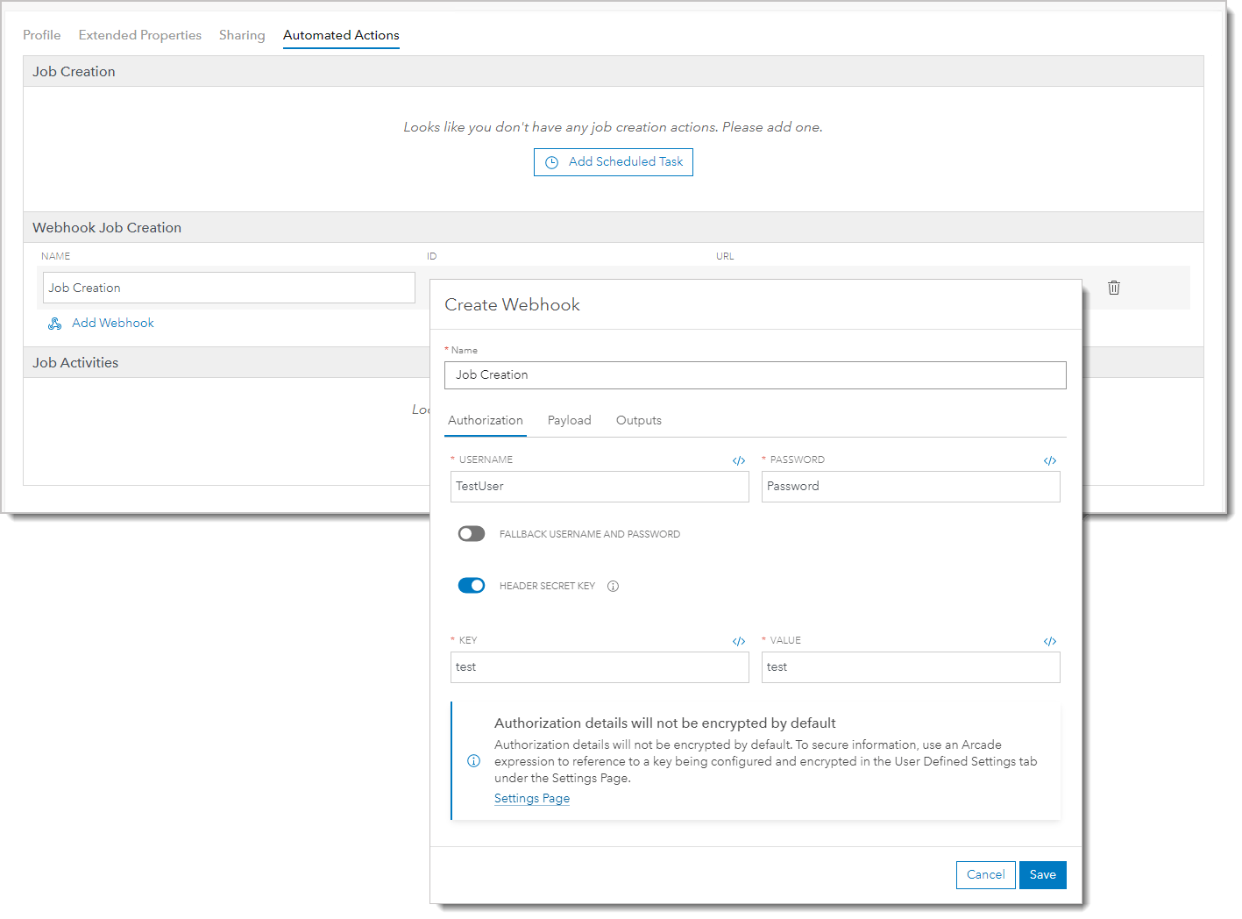Viewport: 1242px width, 919px height.
Task: Switch to the Payload tab
Action: pyautogui.click(x=569, y=420)
